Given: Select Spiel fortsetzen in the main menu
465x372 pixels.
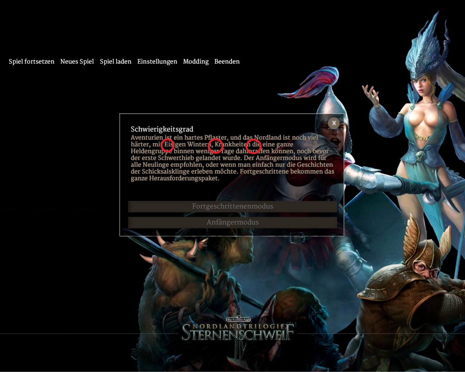Looking at the screenshot, I should pyautogui.click(x=32, y=61).
